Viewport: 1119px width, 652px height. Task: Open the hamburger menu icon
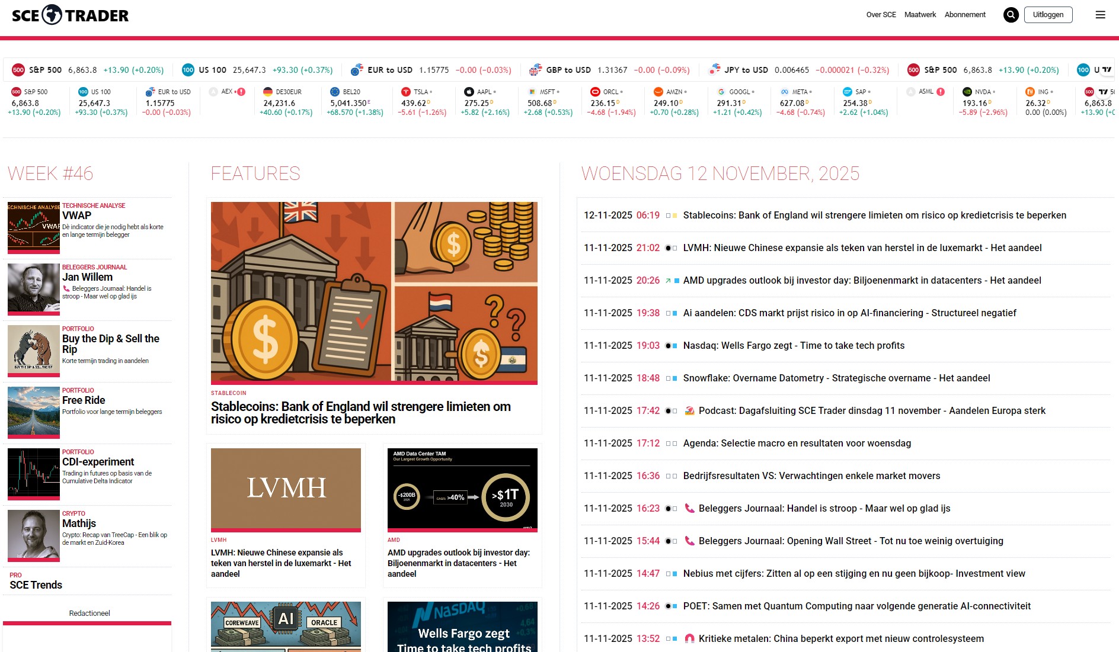pos(1100,15)
